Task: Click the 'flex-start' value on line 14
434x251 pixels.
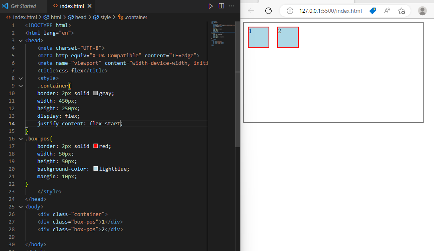Action: click(105, 123)
